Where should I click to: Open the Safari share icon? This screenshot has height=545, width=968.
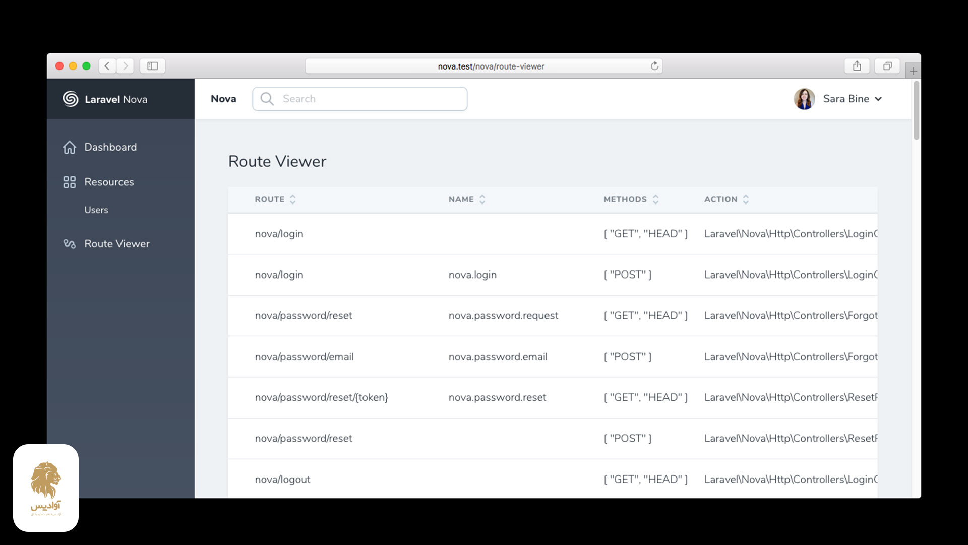coord(857,66)
